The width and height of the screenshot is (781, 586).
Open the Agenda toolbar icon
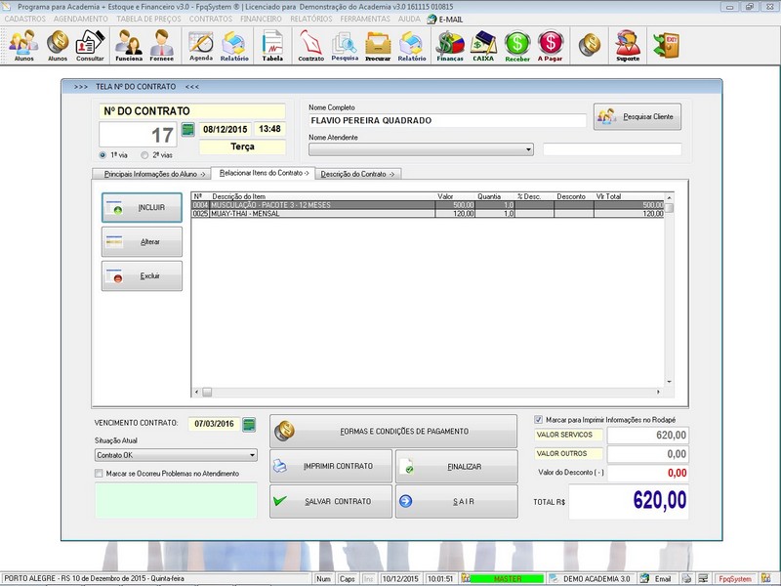click(201, 45)
